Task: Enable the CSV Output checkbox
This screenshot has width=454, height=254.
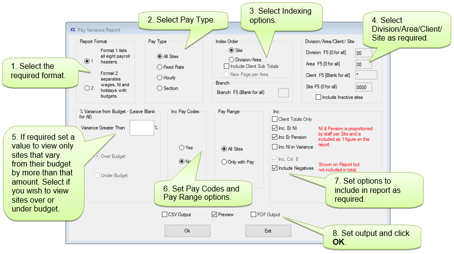Action: coord(164,214)
